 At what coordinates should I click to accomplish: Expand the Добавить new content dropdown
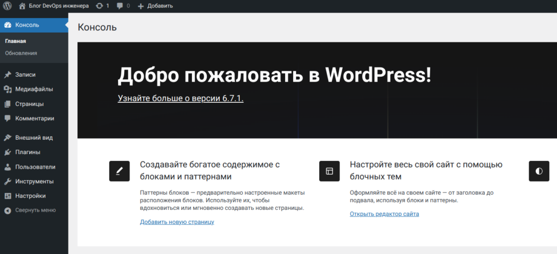click(x=155, y=6)
